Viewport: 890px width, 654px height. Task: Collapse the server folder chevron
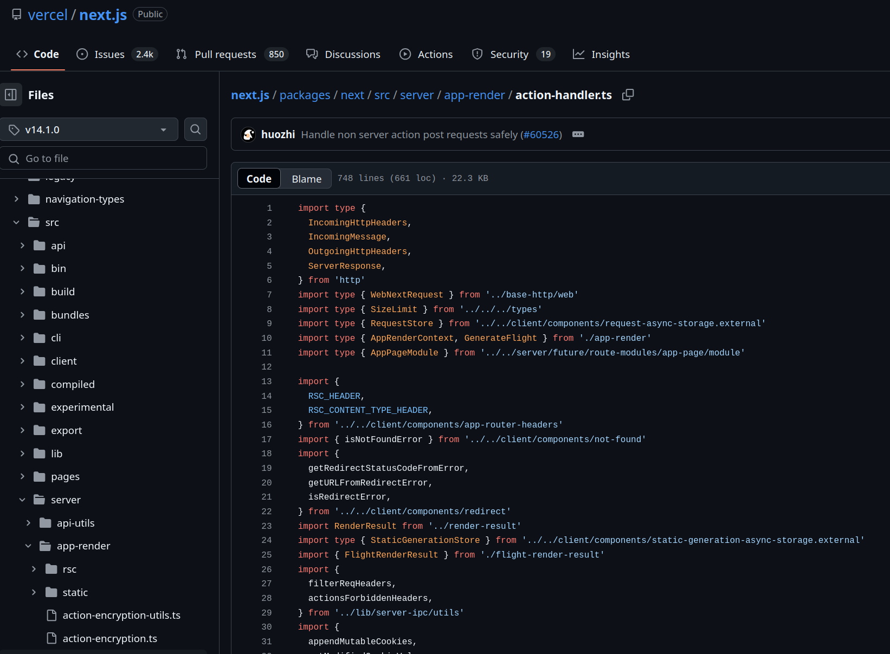[x=22, y=500]
